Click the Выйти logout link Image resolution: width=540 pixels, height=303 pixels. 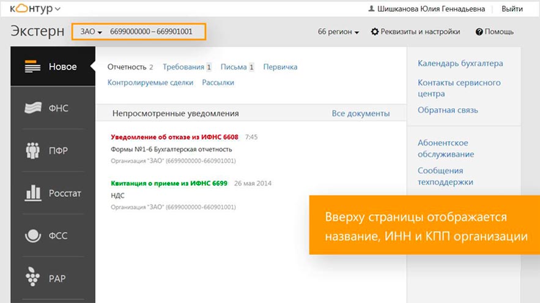pyautogui.click(x=512, y=9)
